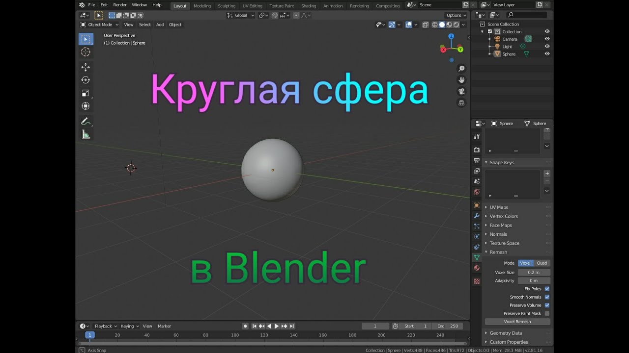Open the Particles properties tab
Screen dimensions: 629x353
(x=477, y=226)
